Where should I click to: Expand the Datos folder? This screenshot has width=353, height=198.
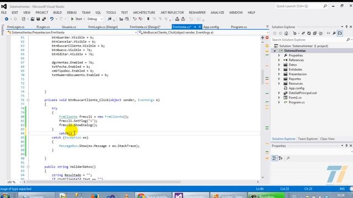(279, 65)
